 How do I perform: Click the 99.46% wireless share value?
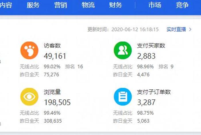pos(52,113)
